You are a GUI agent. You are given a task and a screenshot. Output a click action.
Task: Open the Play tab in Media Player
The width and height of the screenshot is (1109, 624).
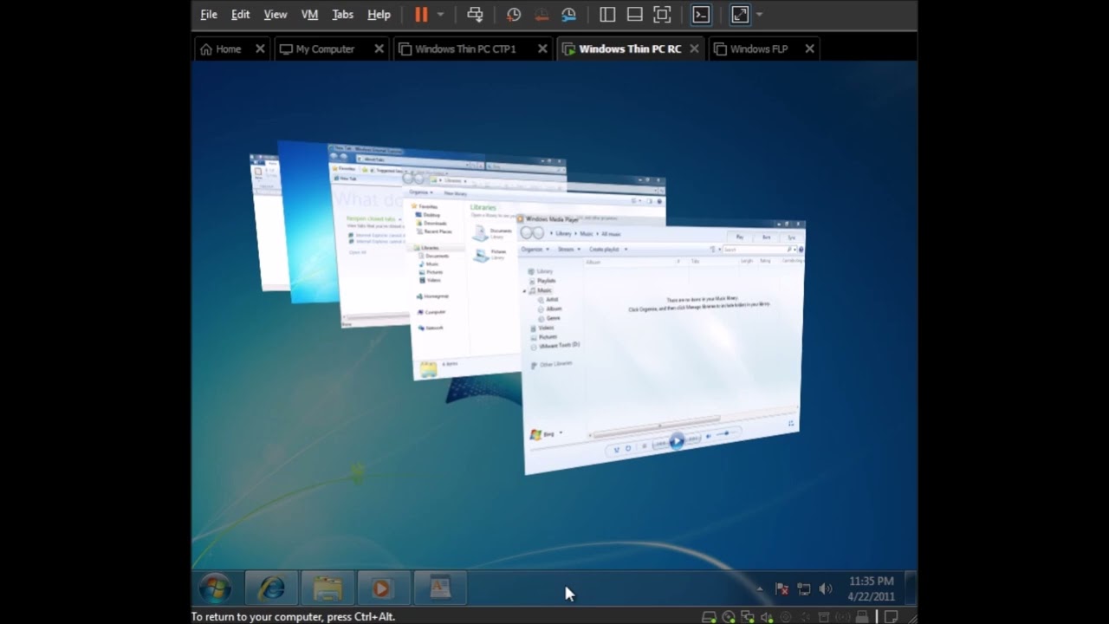(x=739, y=237)
